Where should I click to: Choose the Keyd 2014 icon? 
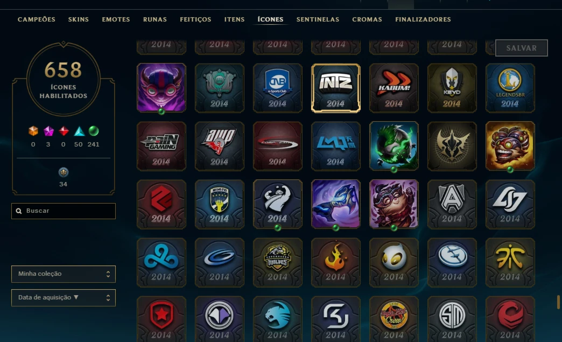[x=452, y=88]
